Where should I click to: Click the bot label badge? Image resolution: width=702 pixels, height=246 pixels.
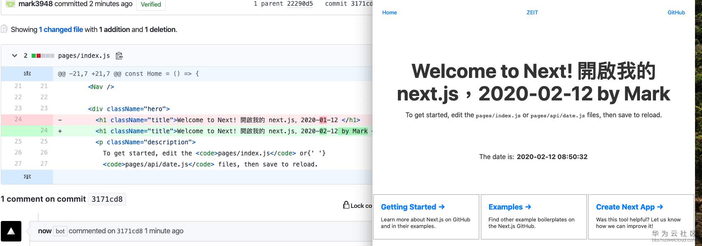60,231
